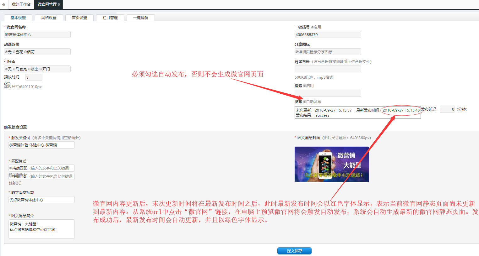Click the 触发关键词 input field
Screen dimensions: 479x256
41,145
